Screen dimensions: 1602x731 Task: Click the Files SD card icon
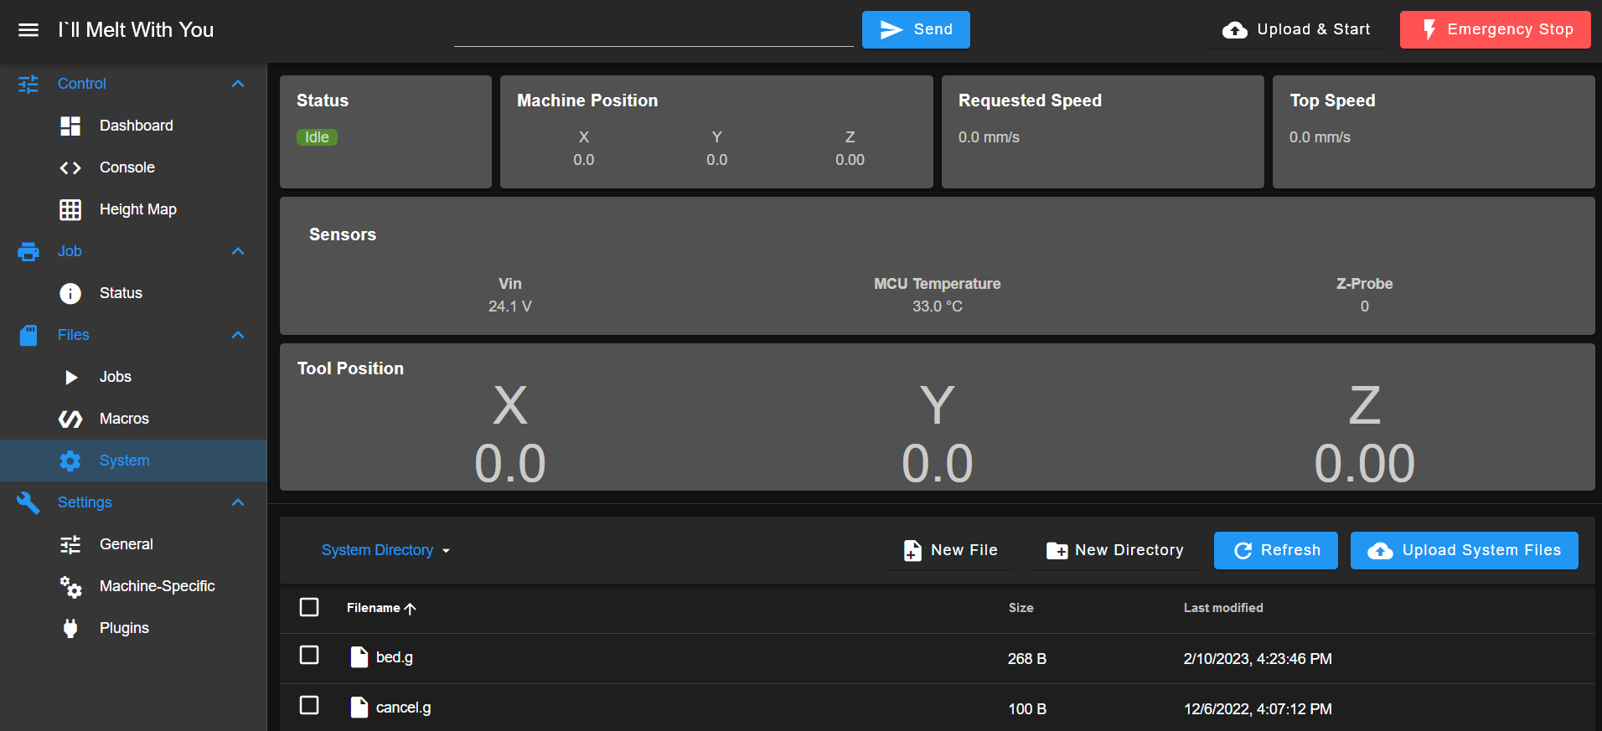[x=28, y=335]
